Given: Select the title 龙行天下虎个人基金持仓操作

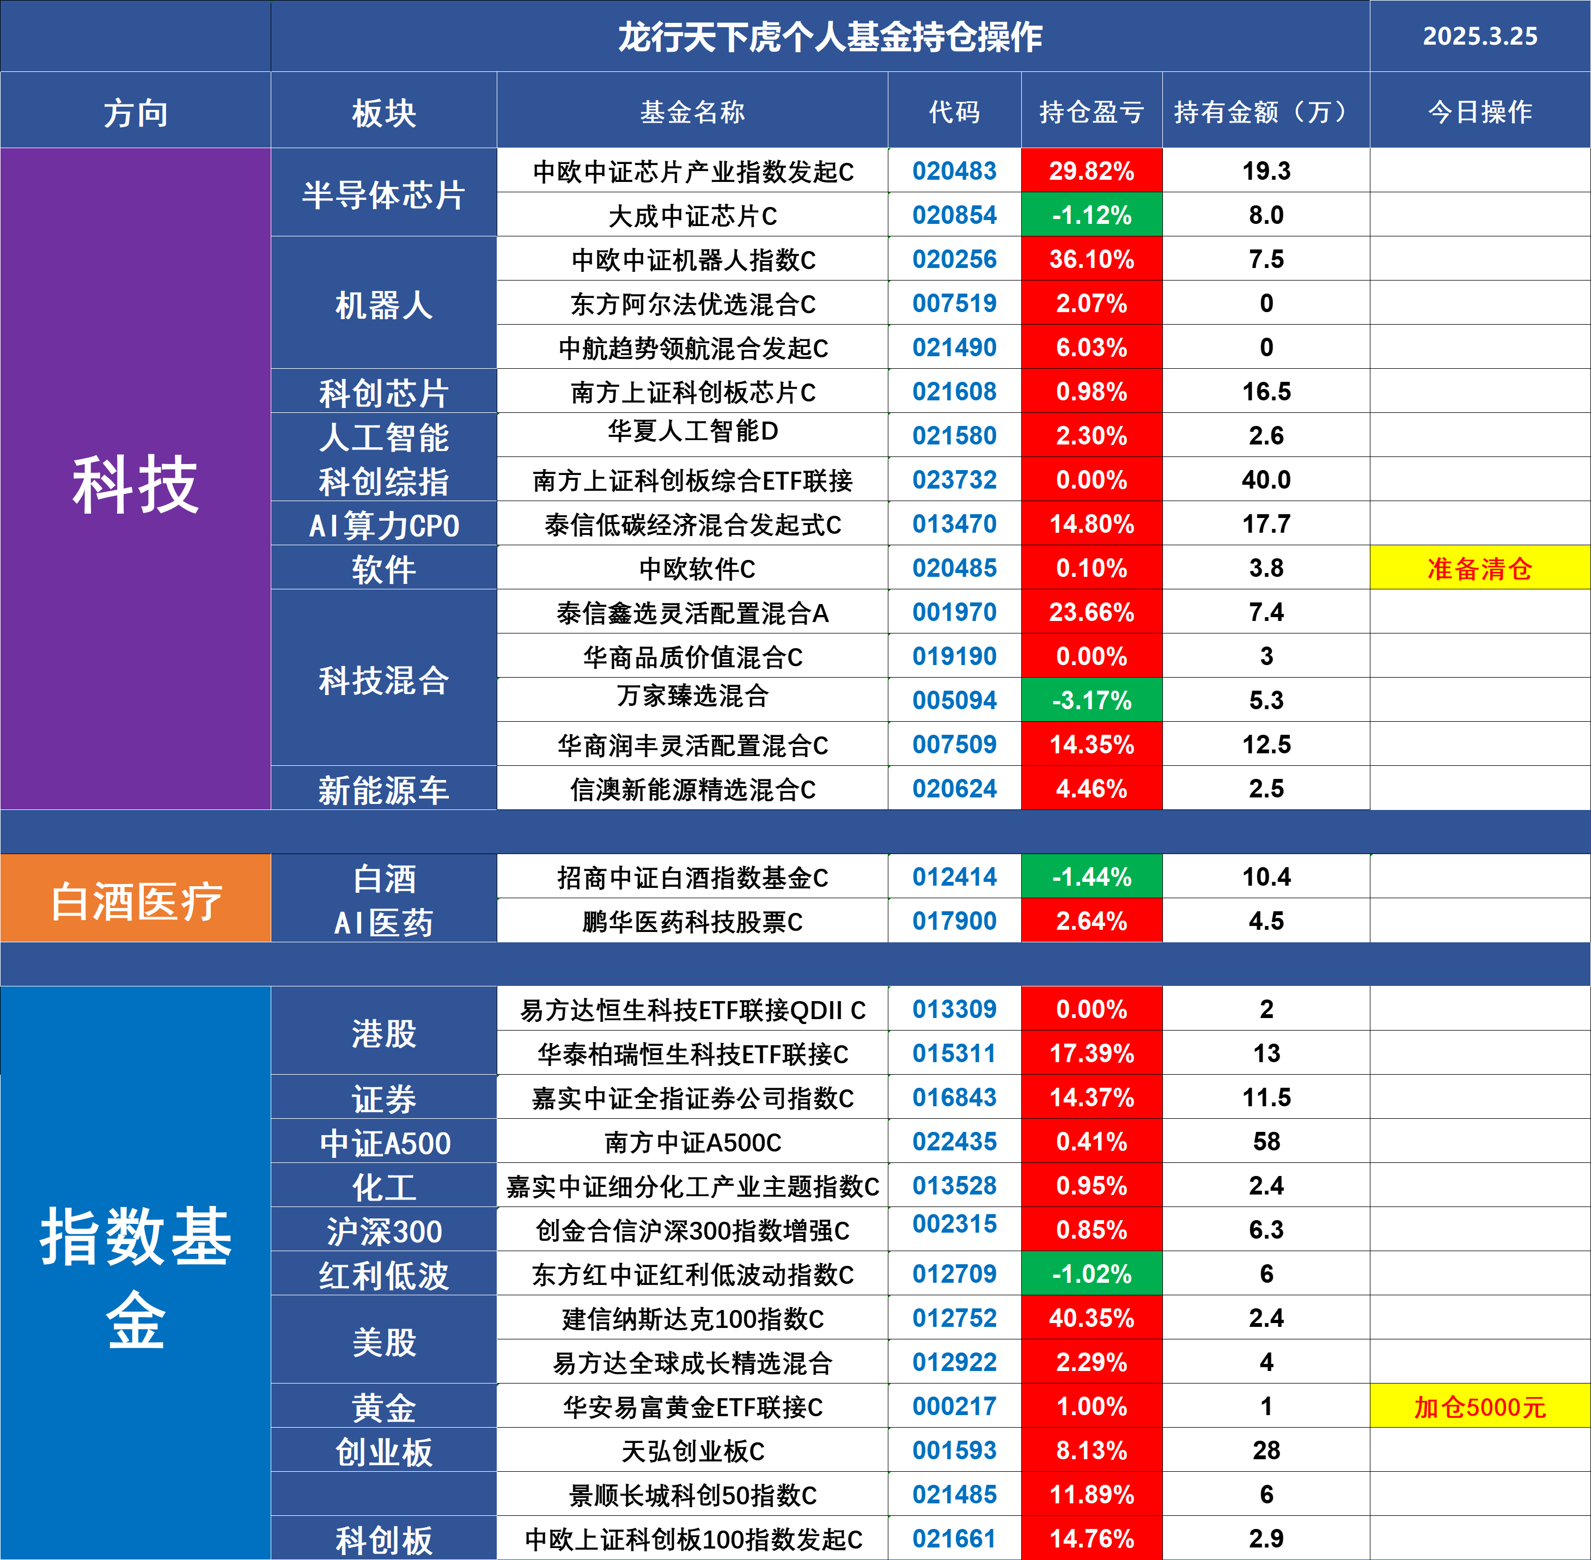Looking at the screenshot, I should point(829,36).
